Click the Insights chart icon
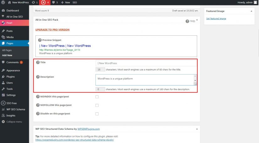The image size is (259, 143). click(x=3, y=115)
